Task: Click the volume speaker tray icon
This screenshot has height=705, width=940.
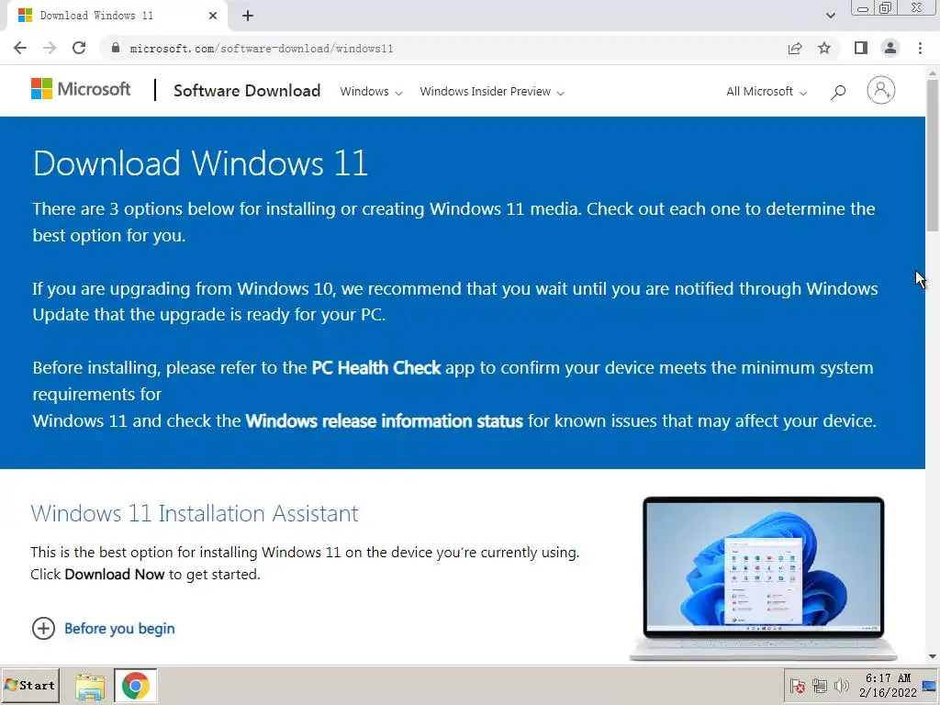Action: coord(842,686)
